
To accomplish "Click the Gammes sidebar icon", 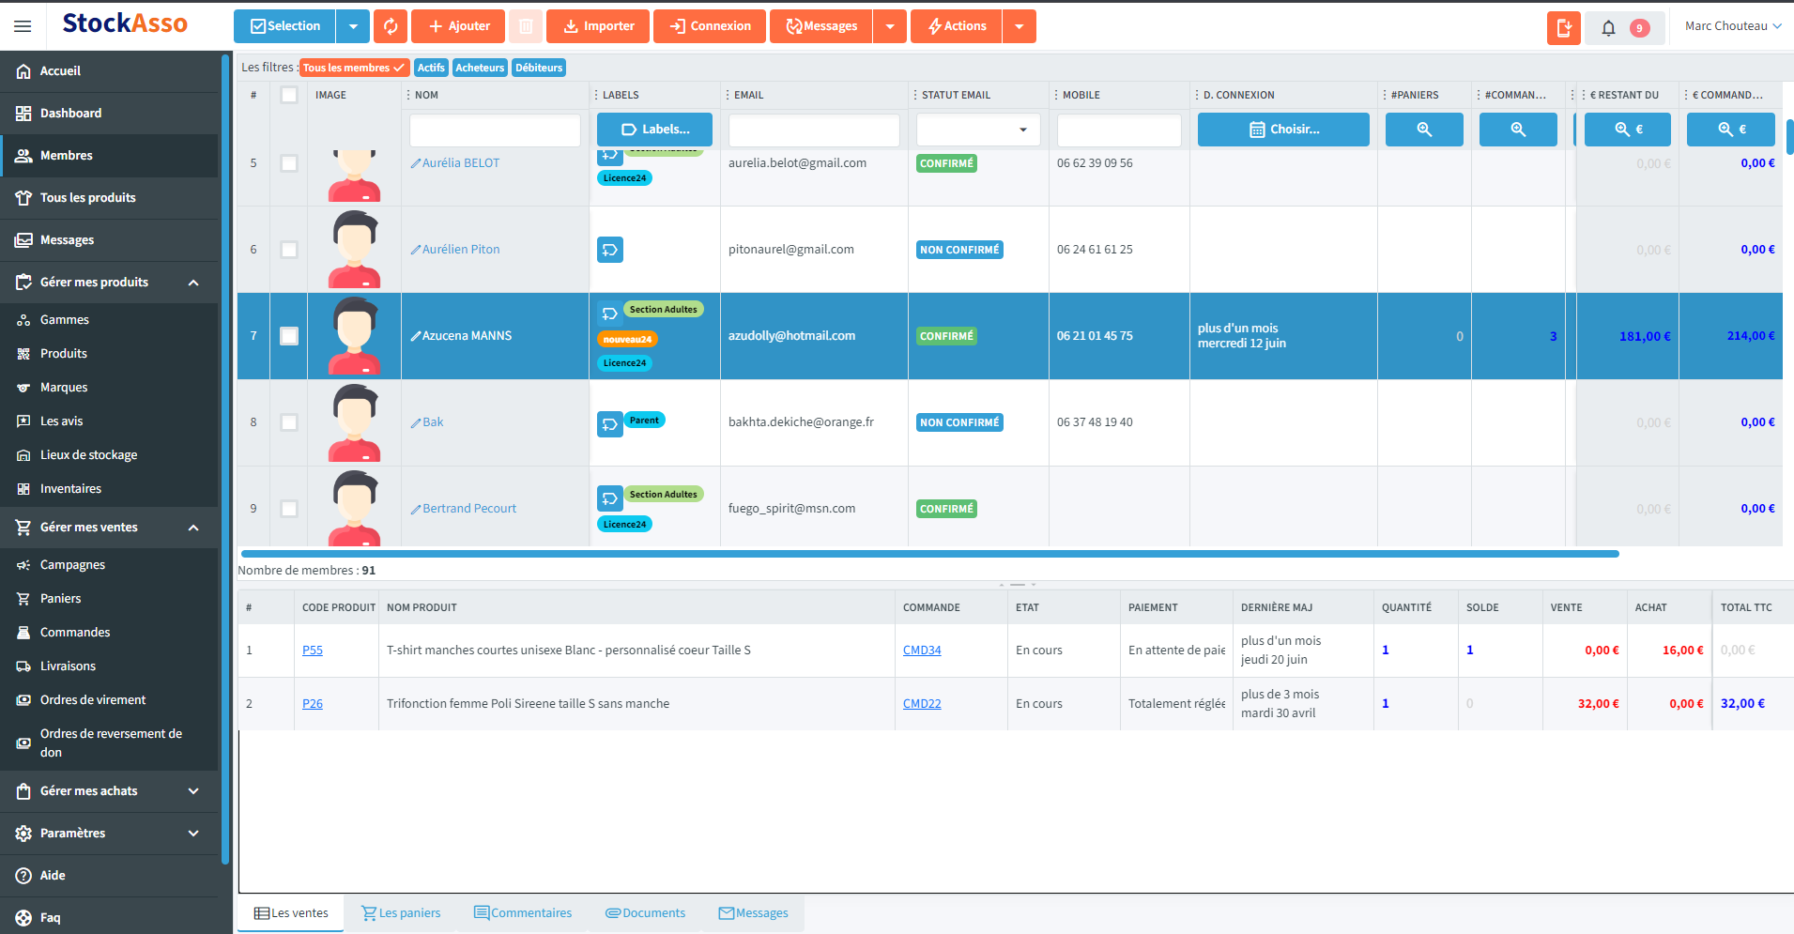I will pos(23,320).
